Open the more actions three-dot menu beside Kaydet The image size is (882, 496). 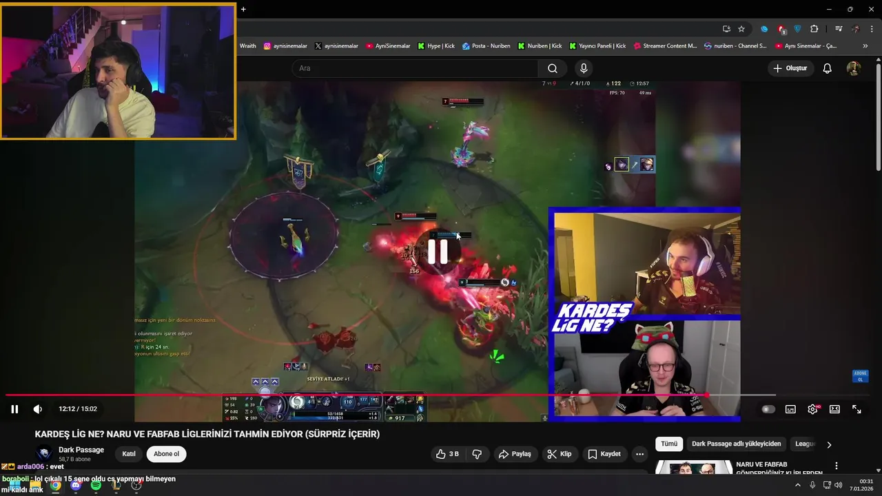(640, 454)
